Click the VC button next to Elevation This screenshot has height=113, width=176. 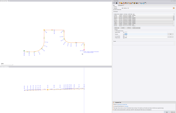click(170, 34)
